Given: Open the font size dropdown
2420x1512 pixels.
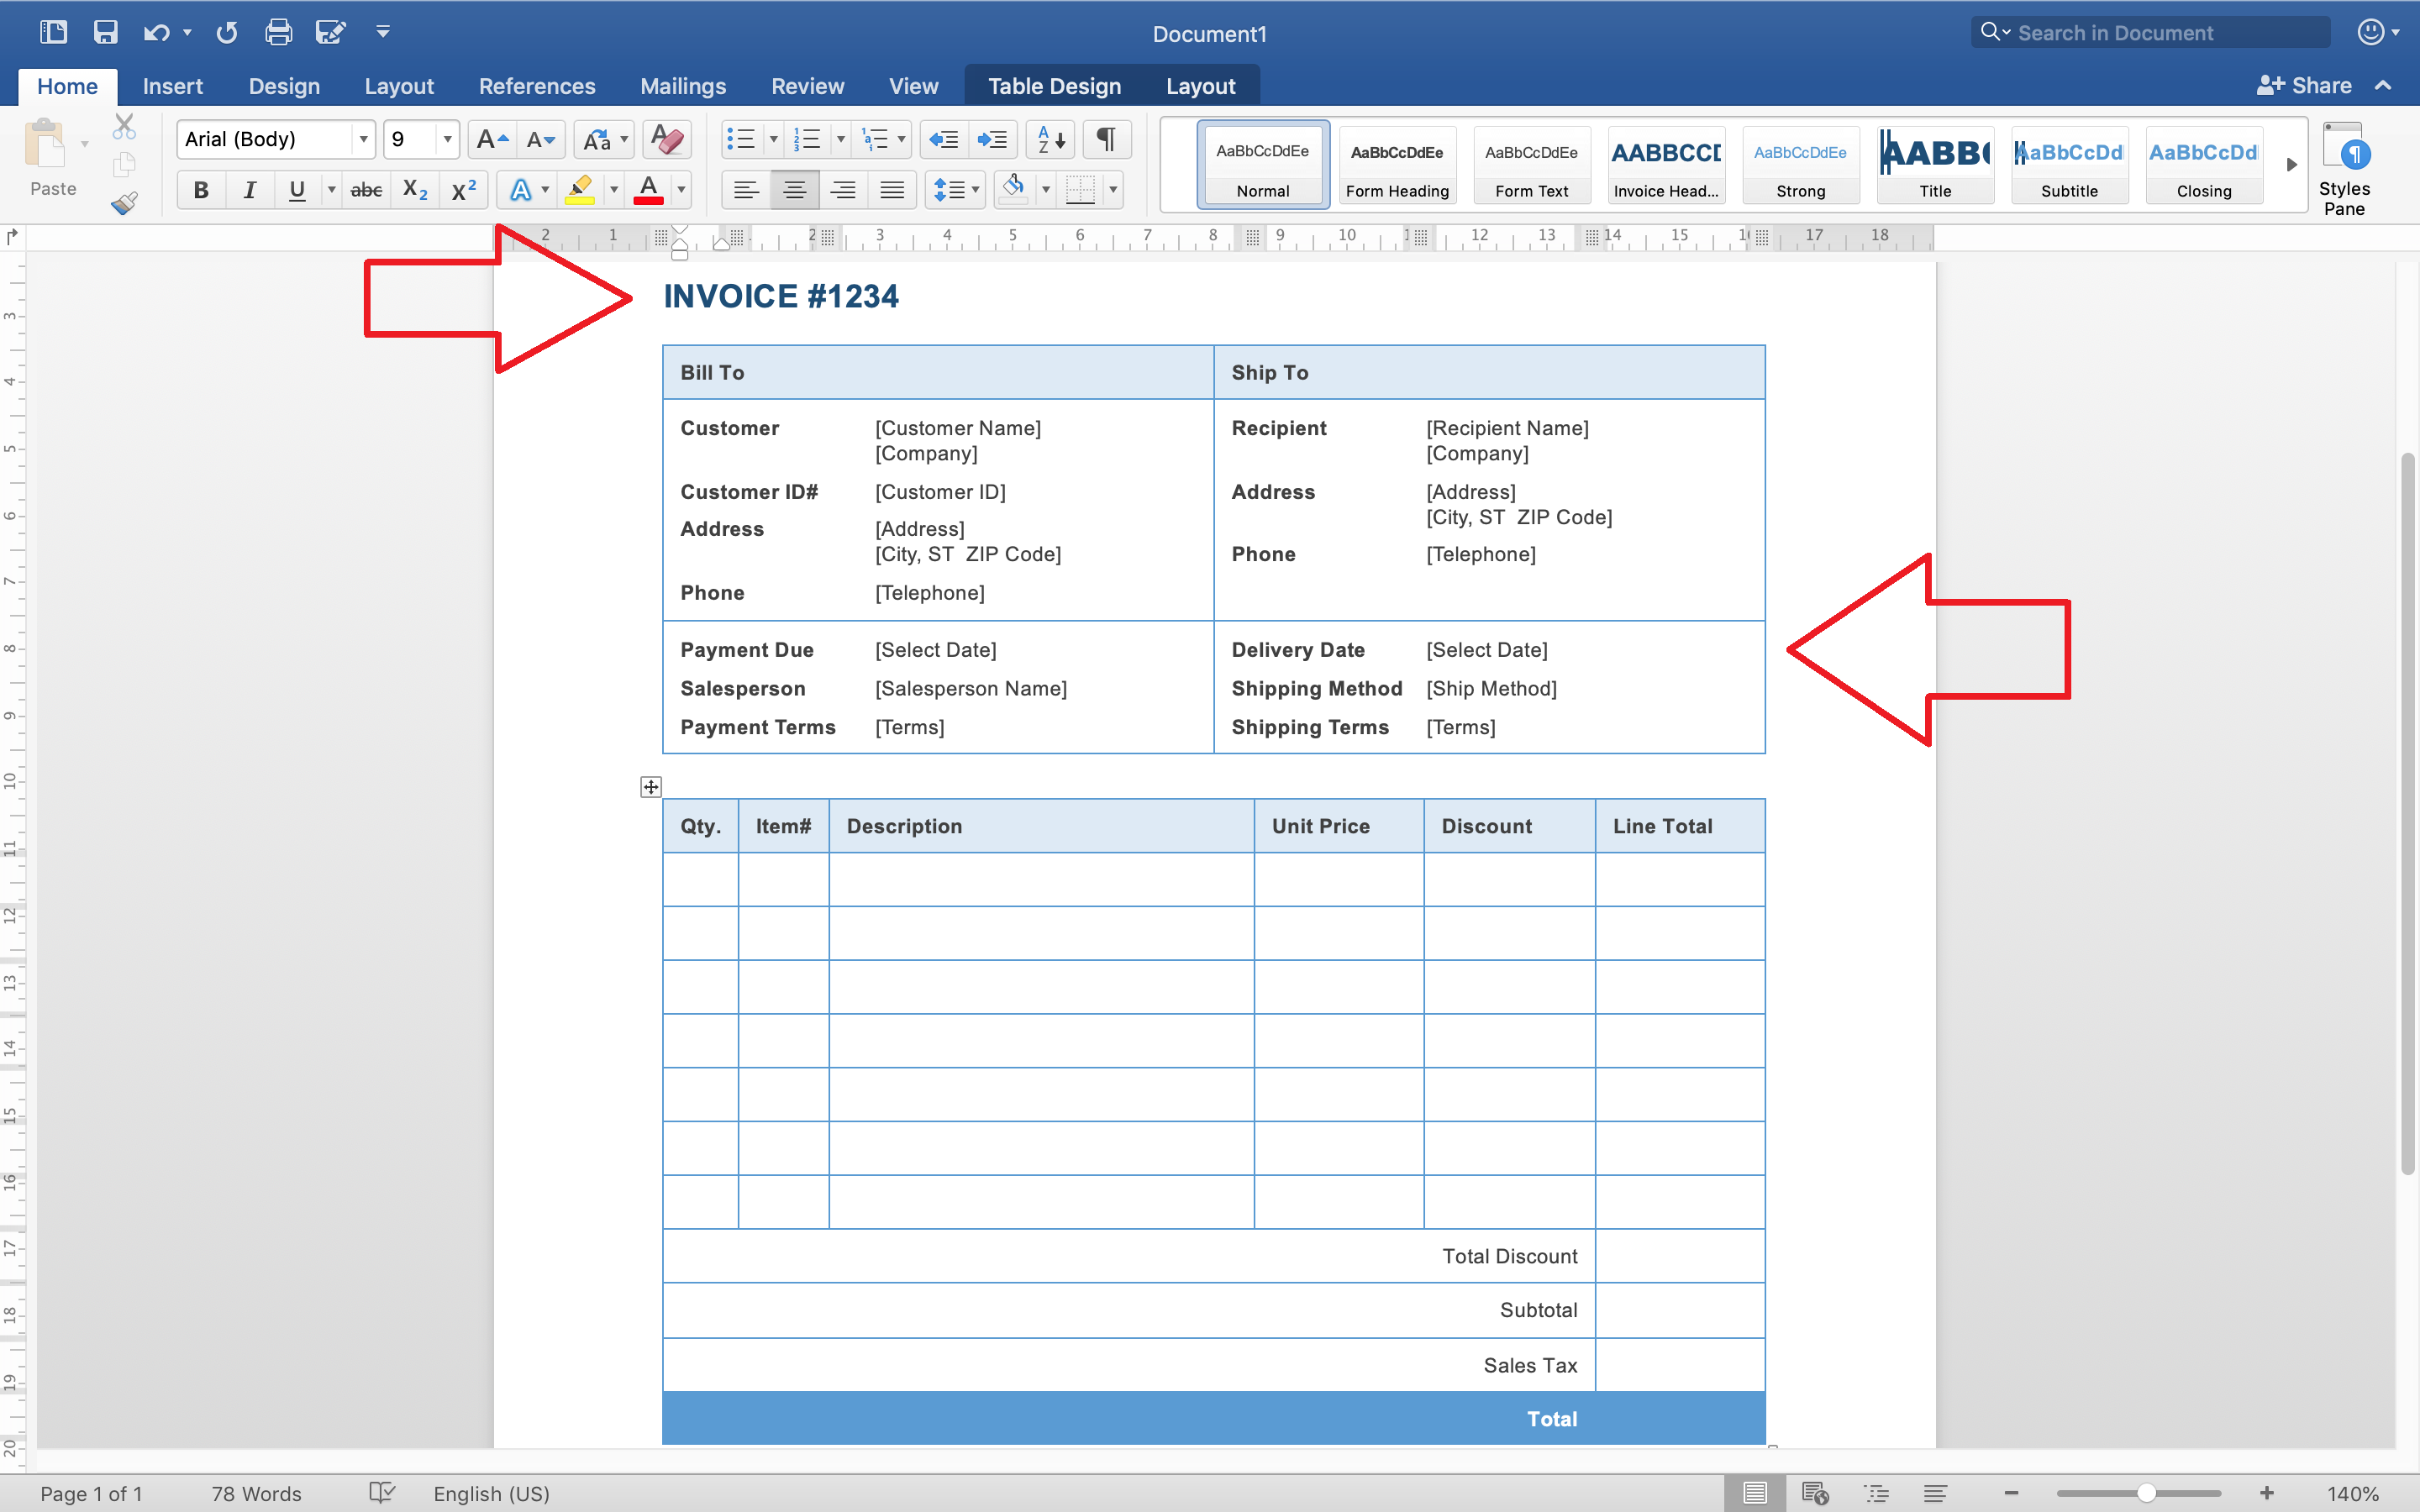Looking at the screenshot, I should [x=447, y=139].
